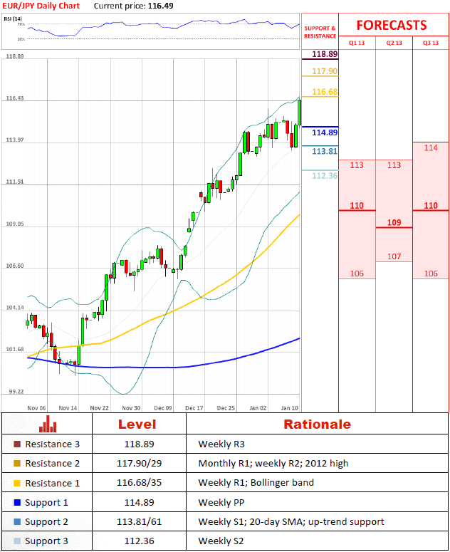450x552 pixels.
Task: Click the 116.68/35 level cell
Action: [140, 483]
